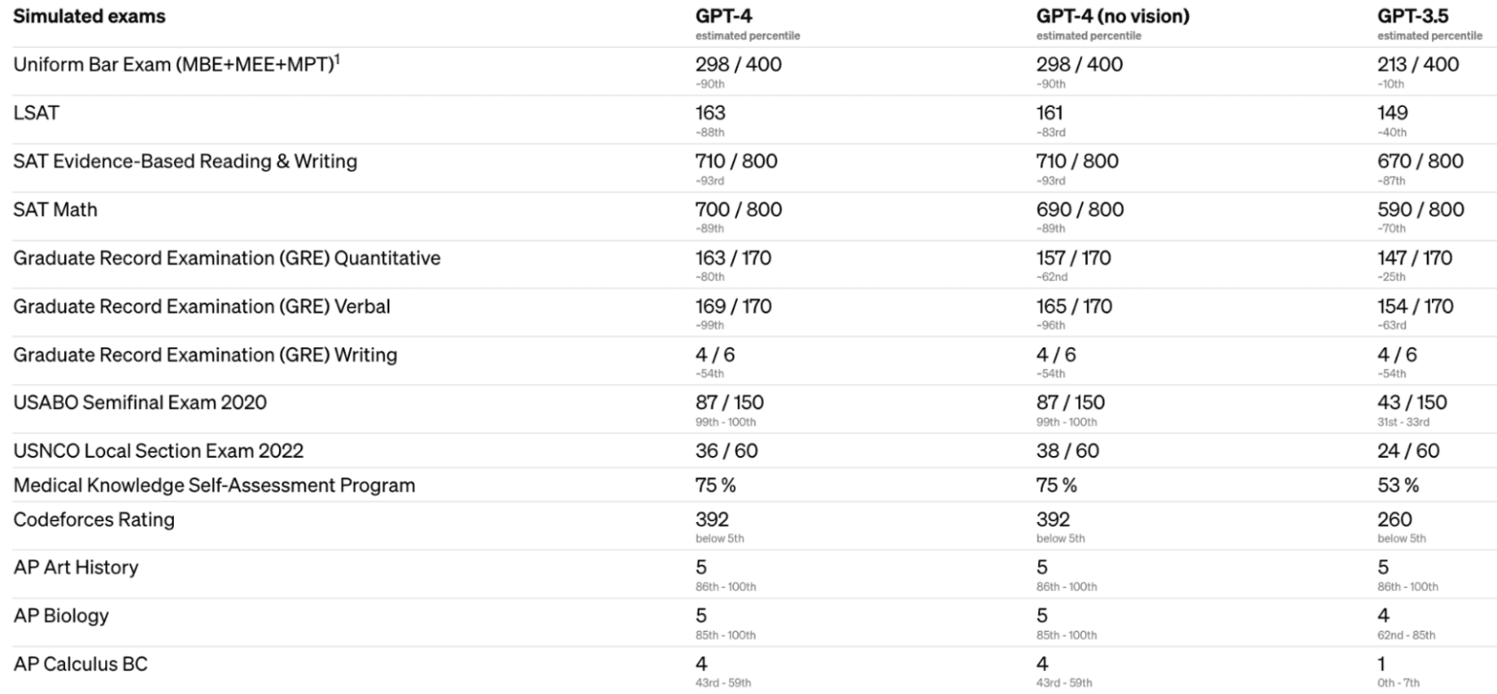Click "Medical Knowledge Self-Assessment Program" row label
1497x694 pixels.
[x=214, y=486]
